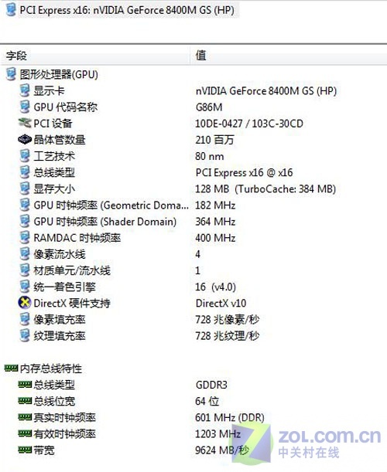Select the 带宽 field label
The width and height of the screenshot is (387, 472).
click(x=44, y=450)
